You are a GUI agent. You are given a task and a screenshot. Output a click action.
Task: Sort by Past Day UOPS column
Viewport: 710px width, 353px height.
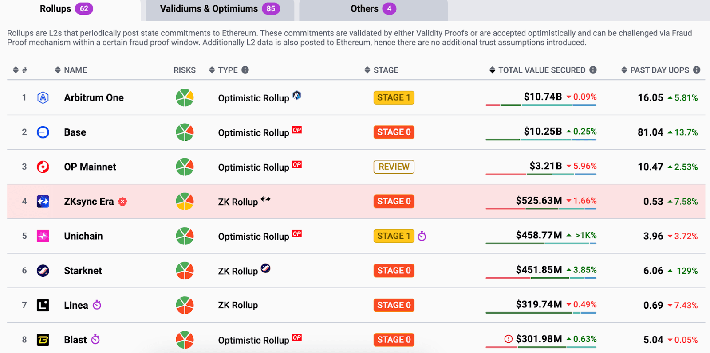pos(655,70)
